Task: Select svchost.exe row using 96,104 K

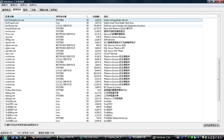Action: (x=103, y=73)
